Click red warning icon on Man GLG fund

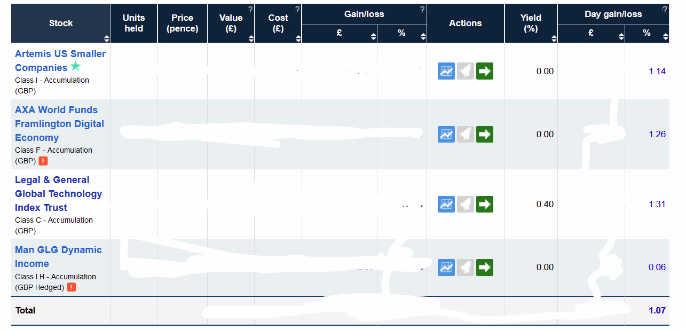coord(72,287)
